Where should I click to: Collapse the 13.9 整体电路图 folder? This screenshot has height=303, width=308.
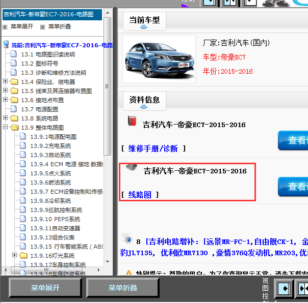(5, 127)
